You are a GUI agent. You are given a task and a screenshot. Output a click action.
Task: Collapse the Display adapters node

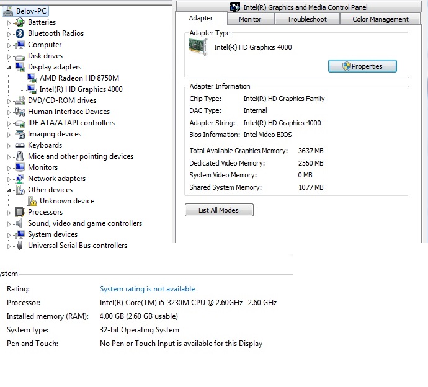[9, 68]
